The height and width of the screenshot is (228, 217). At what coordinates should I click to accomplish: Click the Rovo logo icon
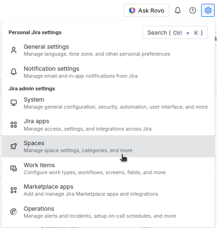click(132, 10)
